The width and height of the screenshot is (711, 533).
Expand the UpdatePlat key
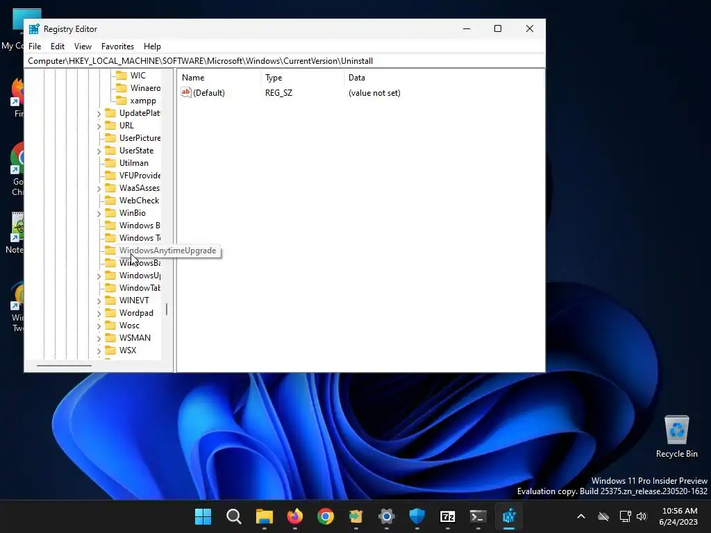[x=99, y=113]
